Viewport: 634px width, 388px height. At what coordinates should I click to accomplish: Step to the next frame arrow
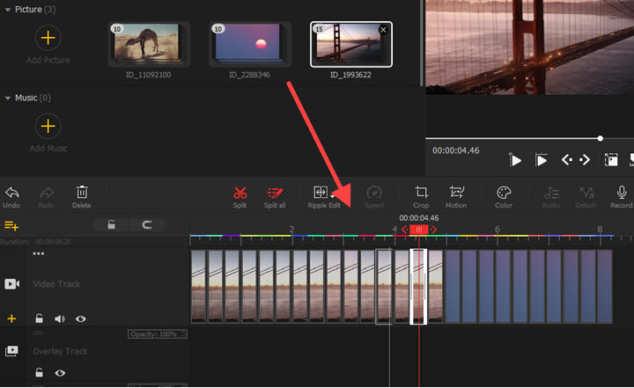585,160
